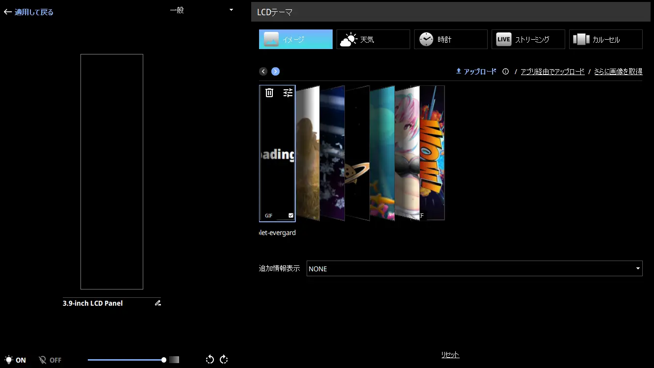Open image adjustment sliders icon
The width and height of the screenshot is (654, 368).
pos(288,93)
